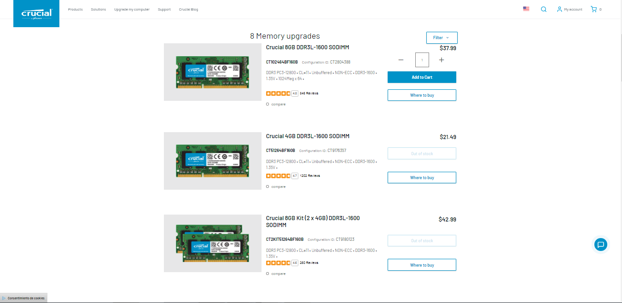Screen dimensions: 622x303
Task: Check compare for Crucial 4GB DDR3L-1600 SODIMM
Action: coord(267,186)
